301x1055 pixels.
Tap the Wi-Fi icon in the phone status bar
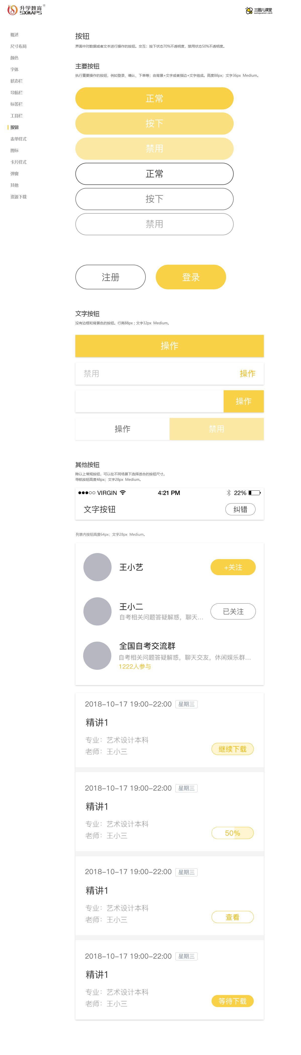coord(123,492)
